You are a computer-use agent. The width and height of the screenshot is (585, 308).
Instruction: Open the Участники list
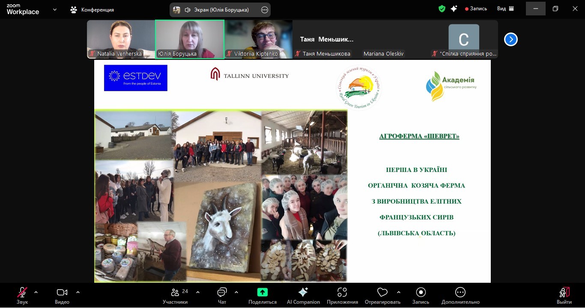tap(175, 295)
